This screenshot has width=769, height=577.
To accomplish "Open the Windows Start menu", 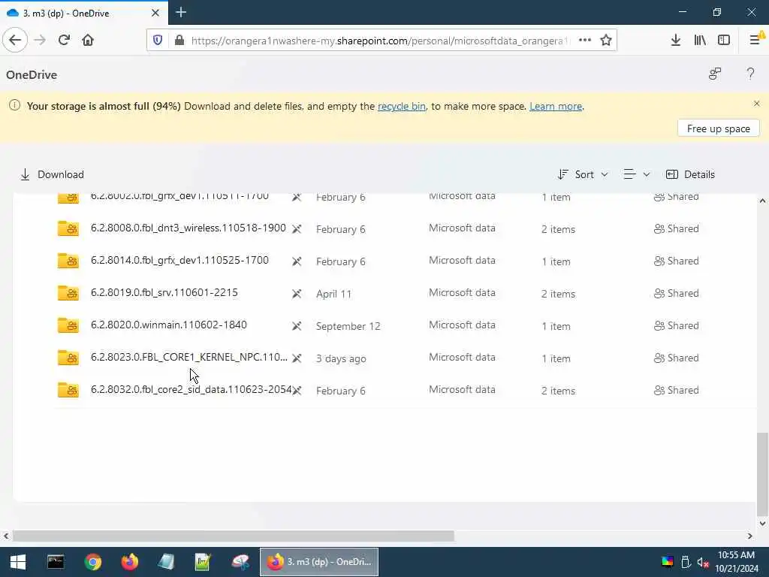I will [18, 562].
